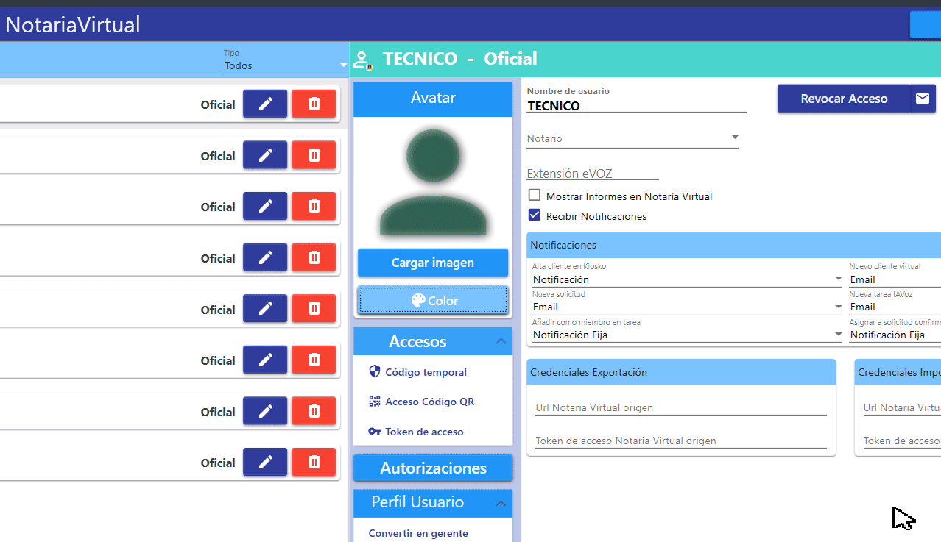Open the Tipo Todos filter dropdown
This screenshot has width=941, height=542.
[285, 65]
